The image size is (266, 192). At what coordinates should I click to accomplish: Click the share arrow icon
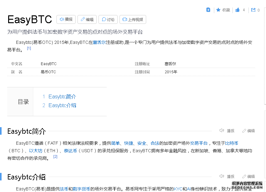253,10
